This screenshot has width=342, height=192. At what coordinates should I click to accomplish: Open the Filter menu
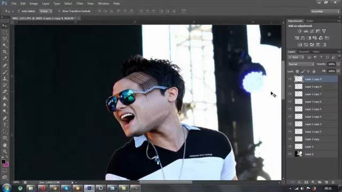click(80, 4)
